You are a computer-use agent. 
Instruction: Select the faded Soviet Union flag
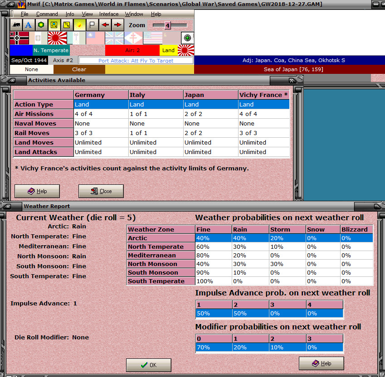[171, 38]
